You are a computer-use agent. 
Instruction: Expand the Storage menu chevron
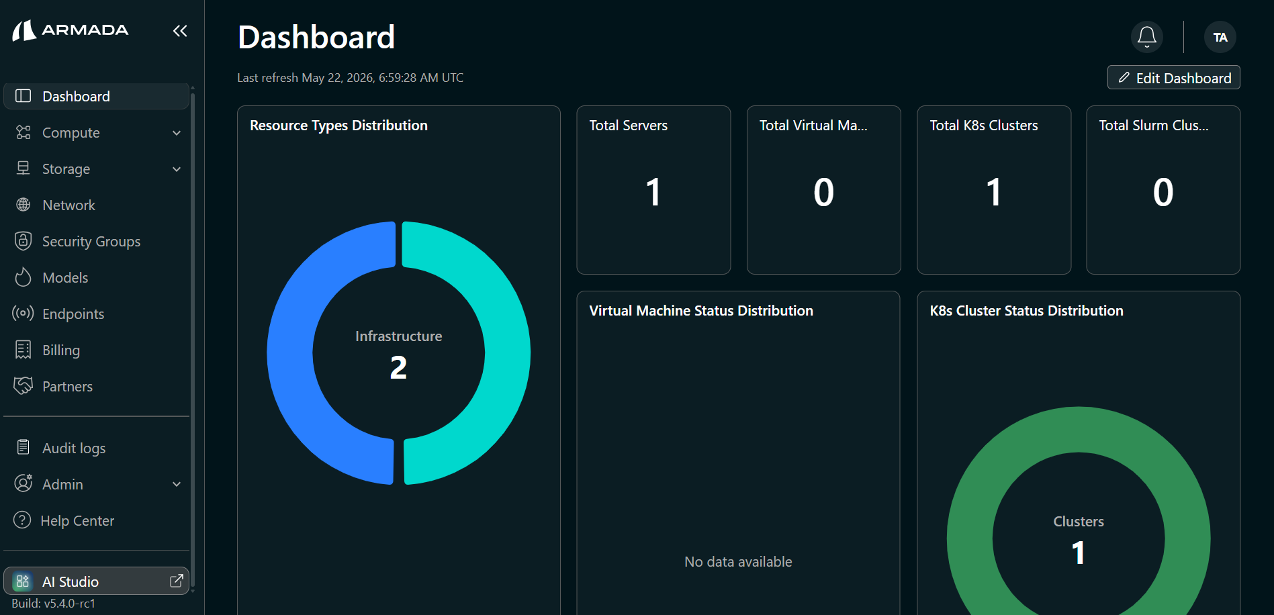(x=177, y=169)
